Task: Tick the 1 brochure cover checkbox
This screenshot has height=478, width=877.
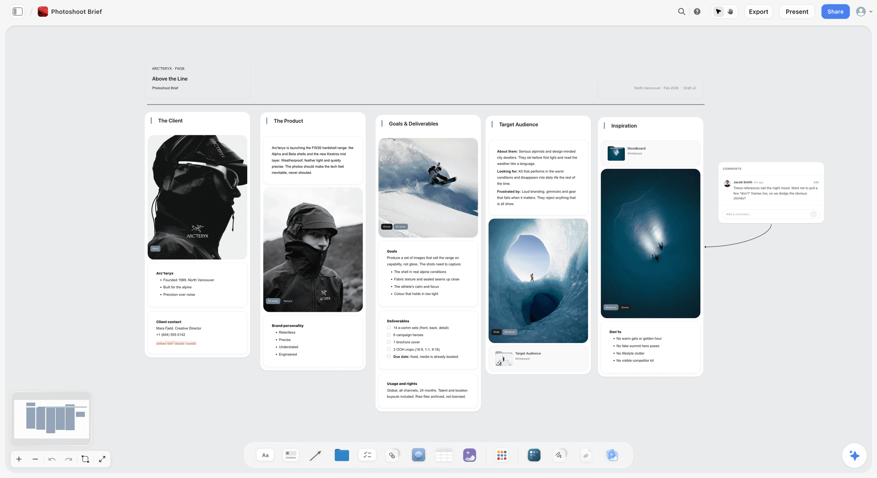Action: coord(389,342)
